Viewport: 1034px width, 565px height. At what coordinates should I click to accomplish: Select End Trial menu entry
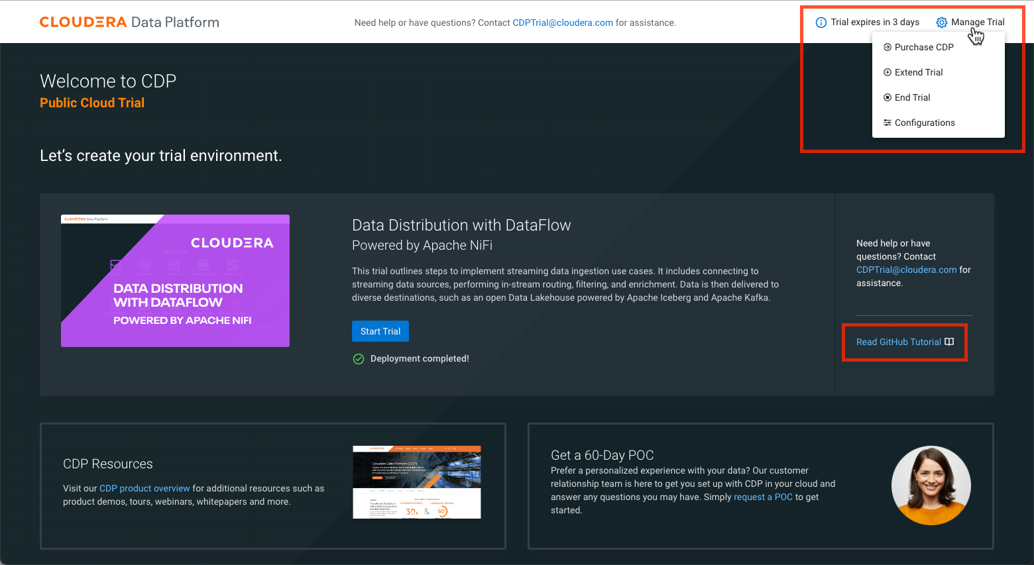(x=939, y=97)
